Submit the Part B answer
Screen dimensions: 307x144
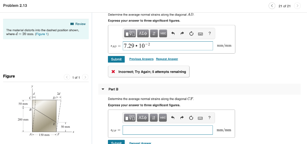click(116, 142)
